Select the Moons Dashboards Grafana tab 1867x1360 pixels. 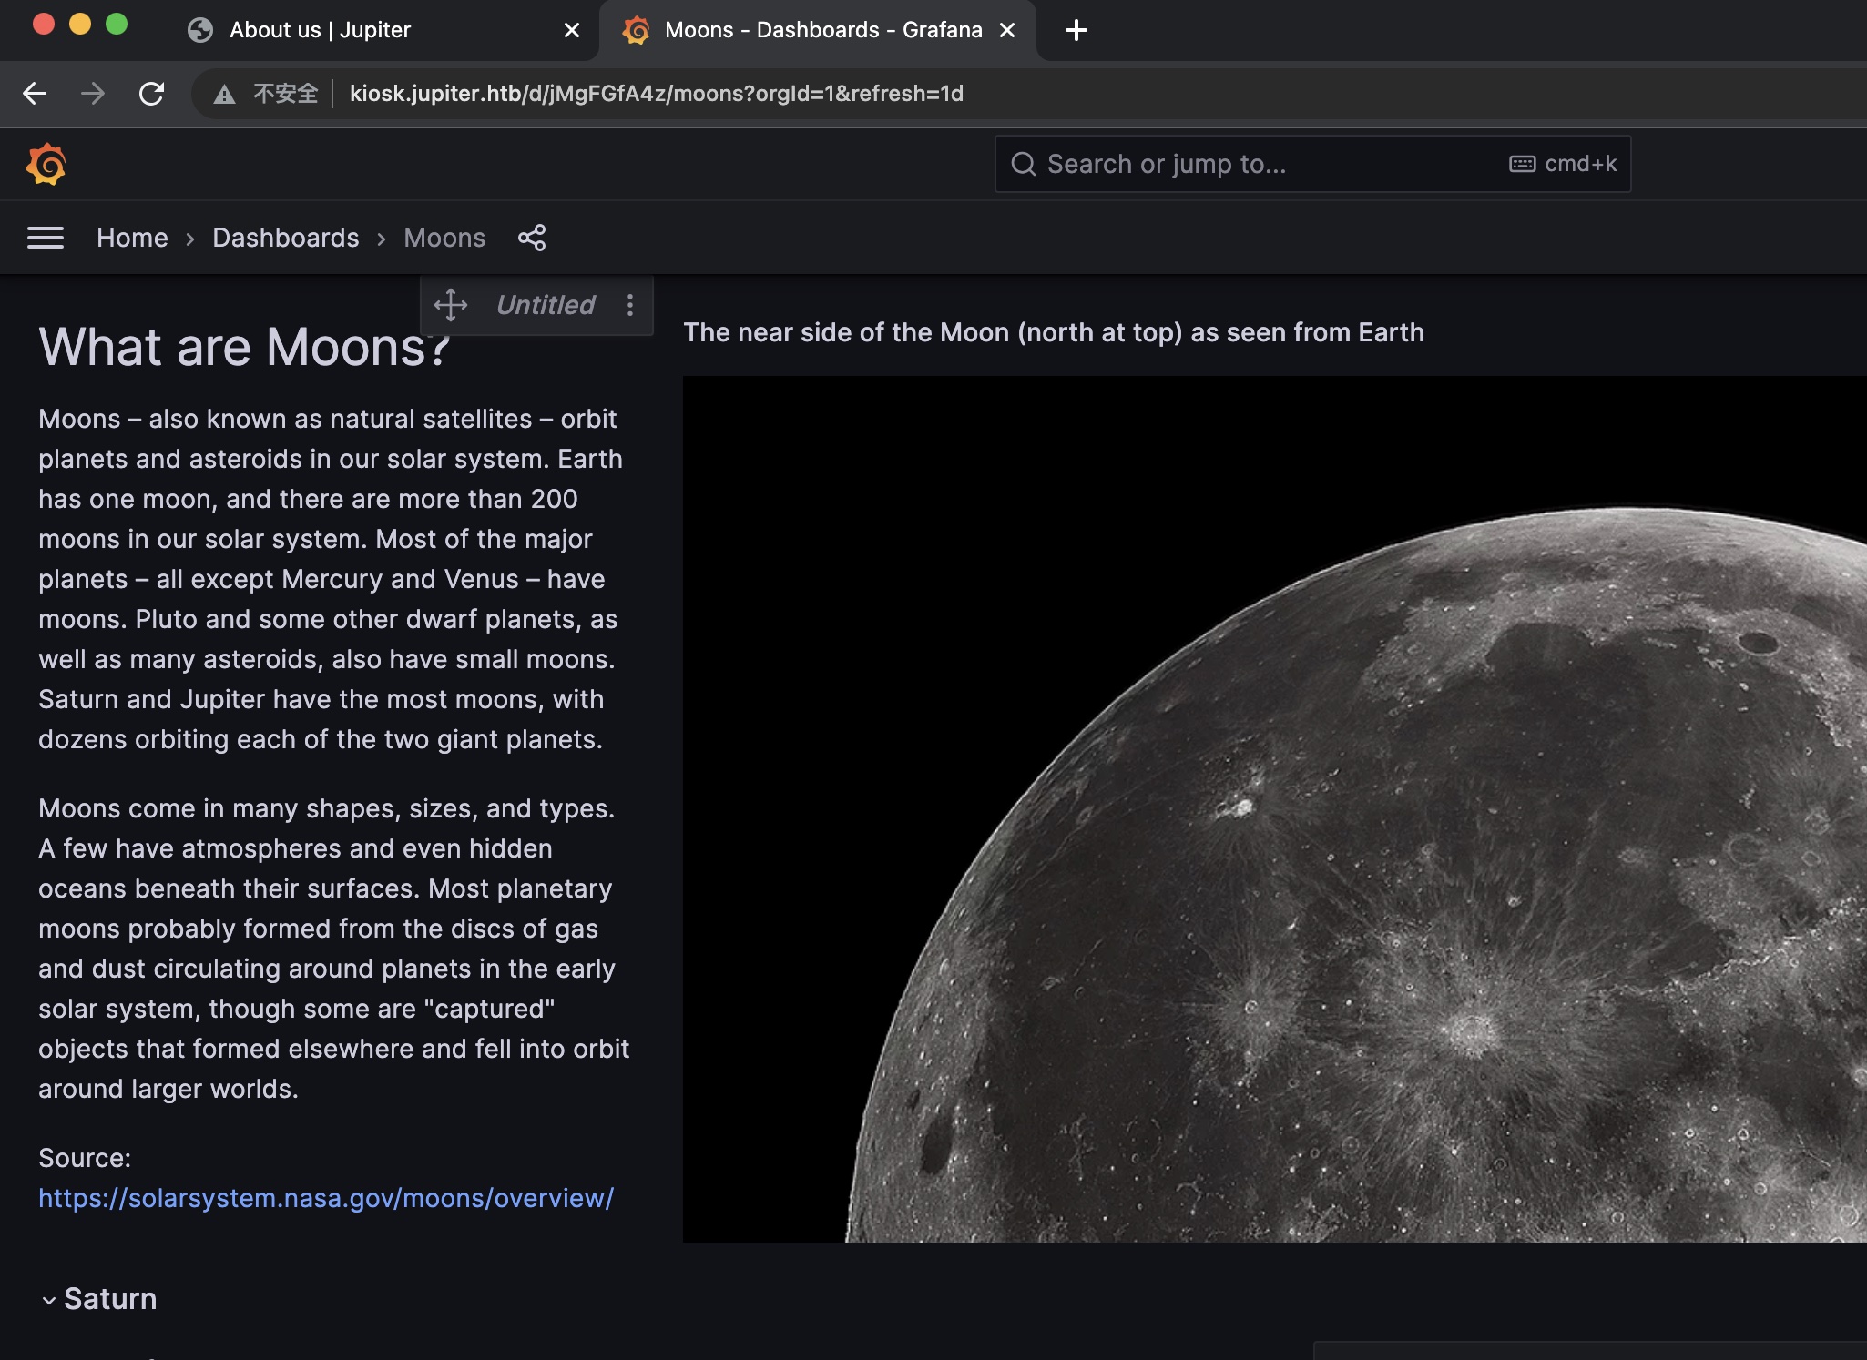(x=822, y=31)
